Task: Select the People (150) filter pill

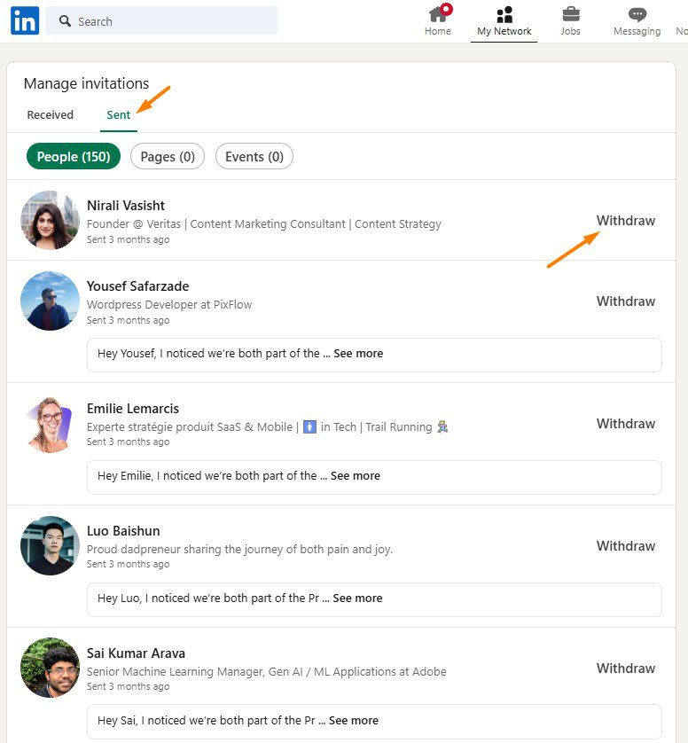Action: pyautogui.click(x=74, y=156)
